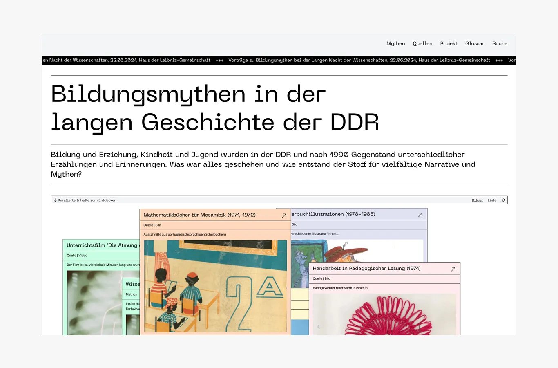The image size is (558, 368).
Task: Click the Kuratierte Inhalte zum Entdecken label
Action: (x=87, y=200)
